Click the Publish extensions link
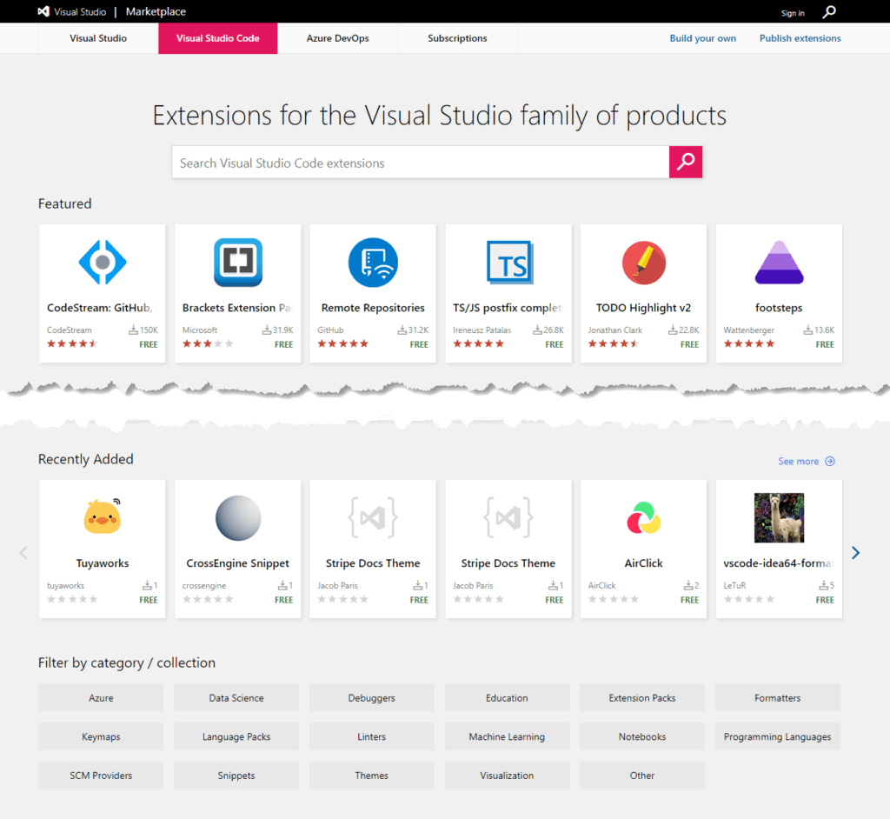 point(799,38)
